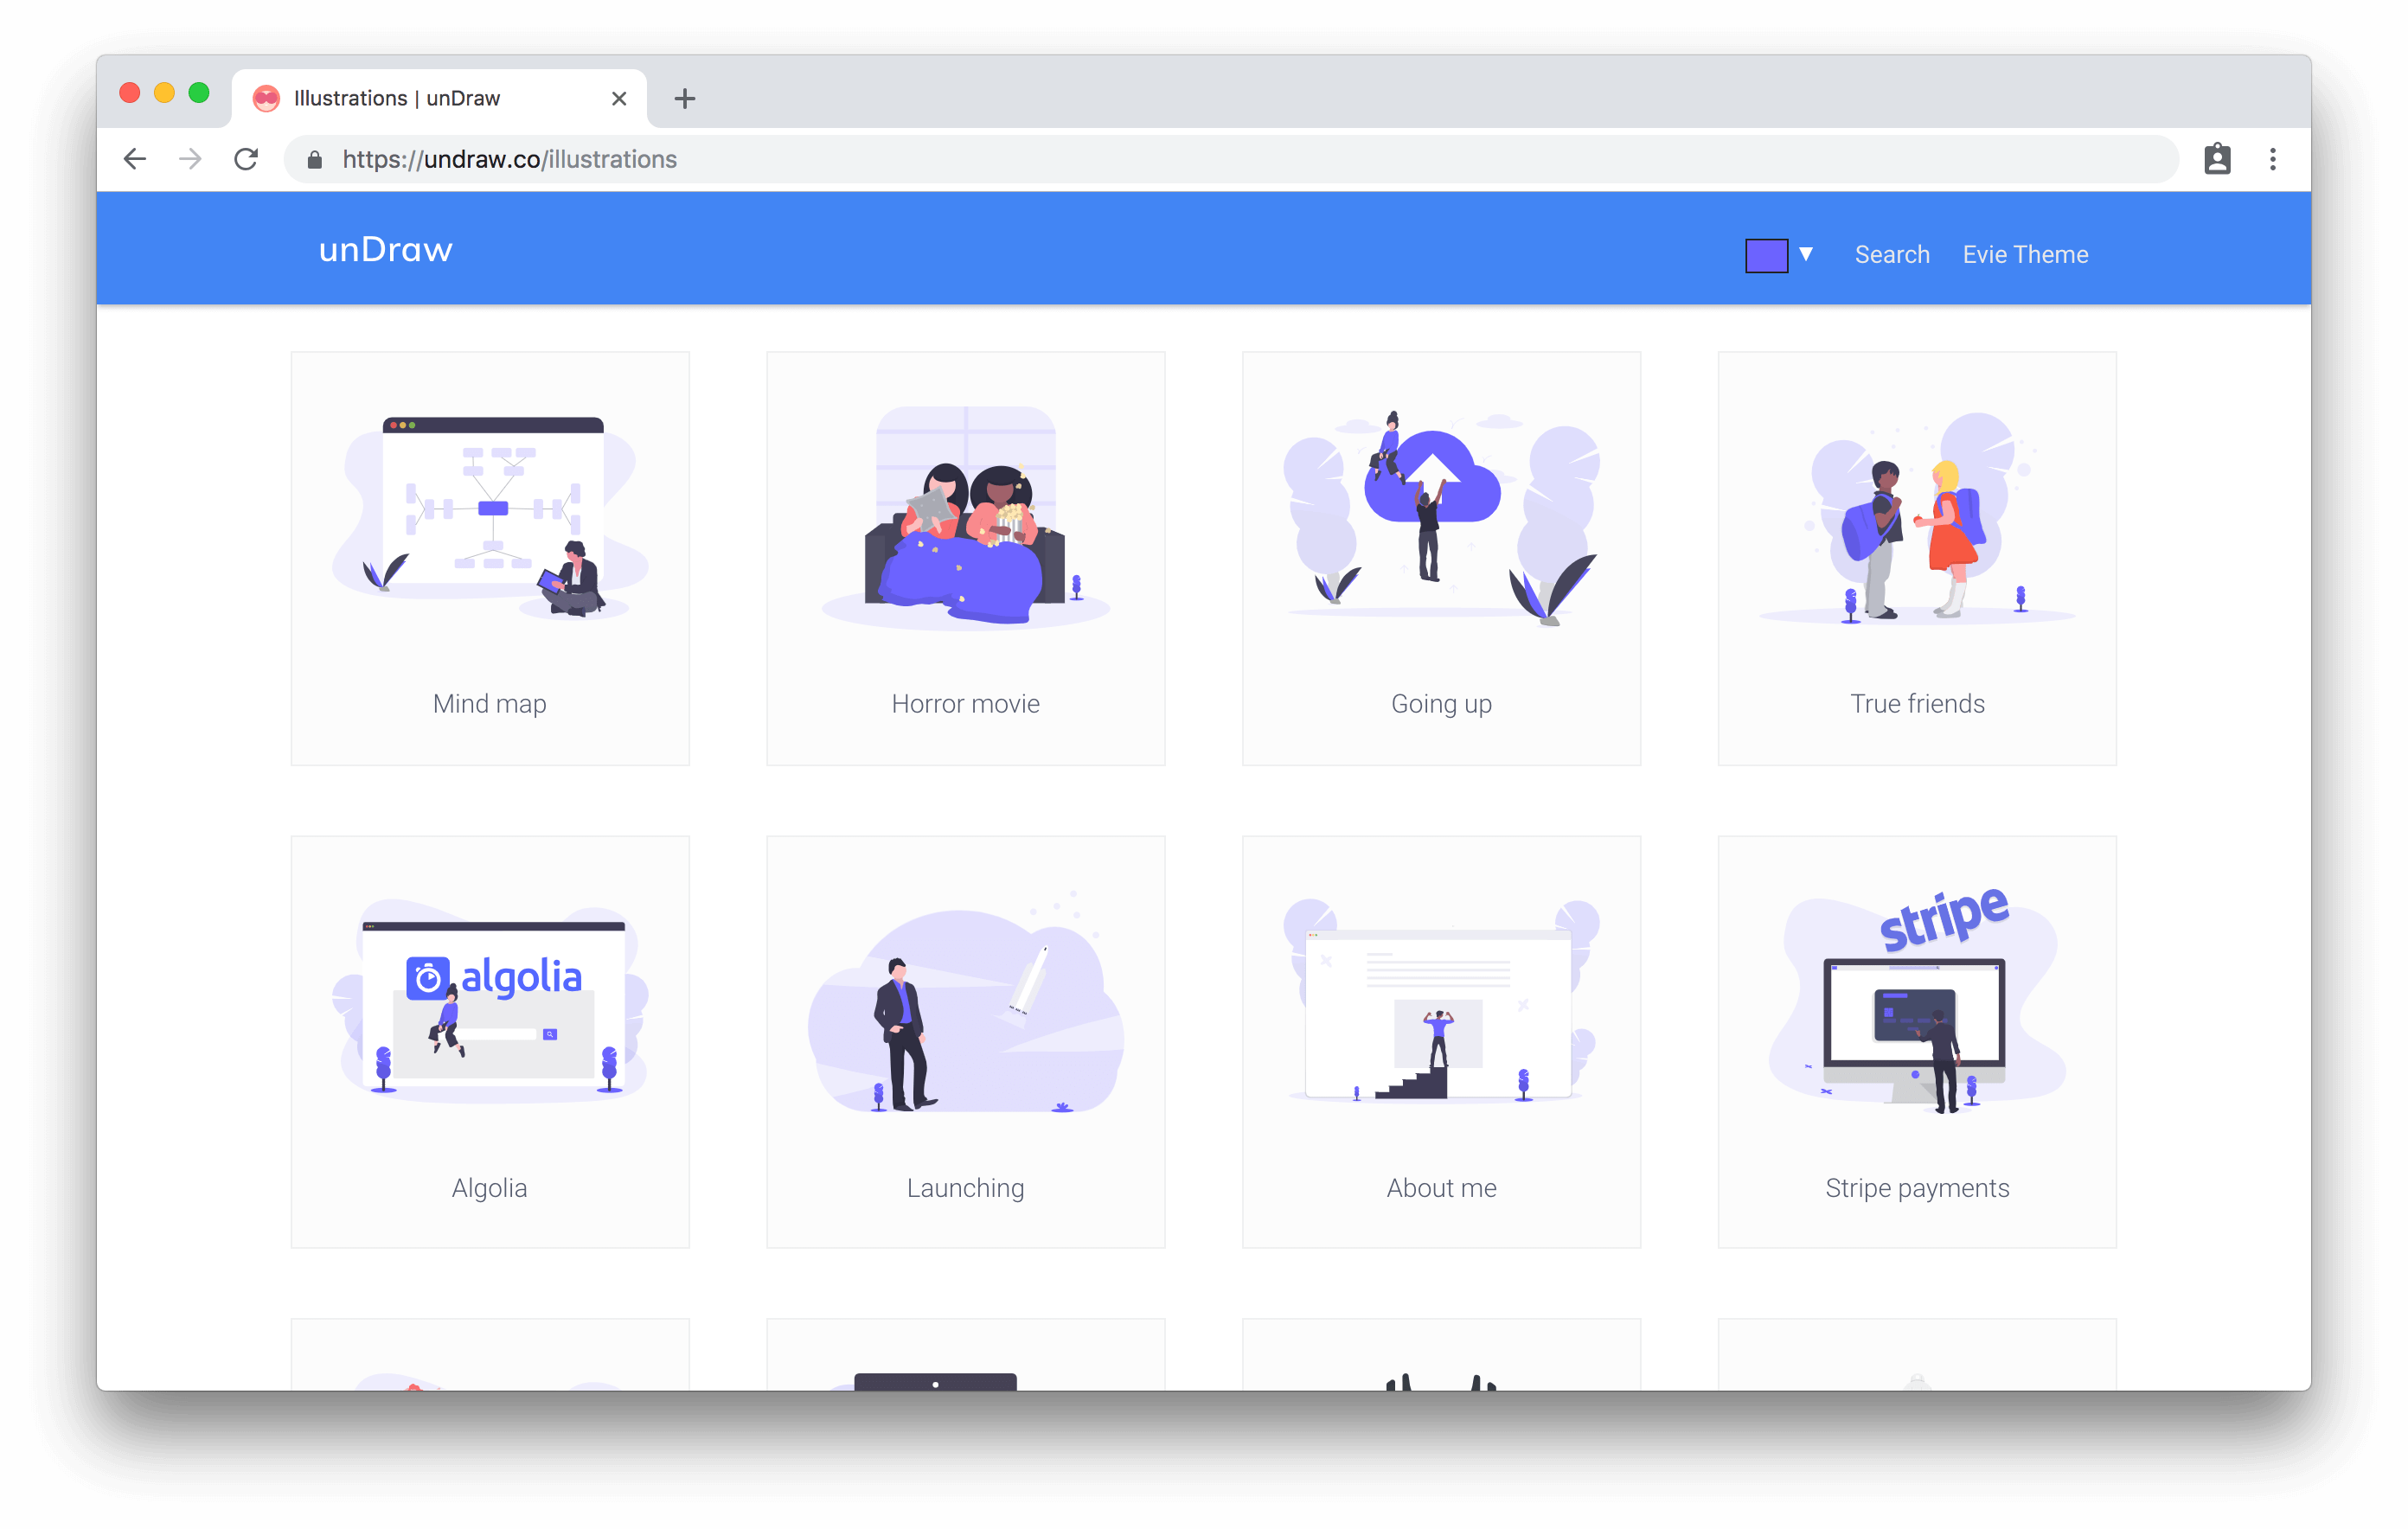Click the browser back navigation button
2408x1529 pixels.
click(x=137, y=160)
